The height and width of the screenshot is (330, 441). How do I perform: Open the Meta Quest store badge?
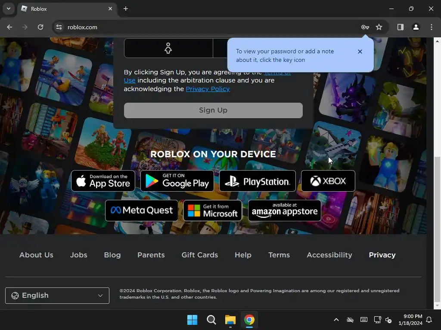141,211
